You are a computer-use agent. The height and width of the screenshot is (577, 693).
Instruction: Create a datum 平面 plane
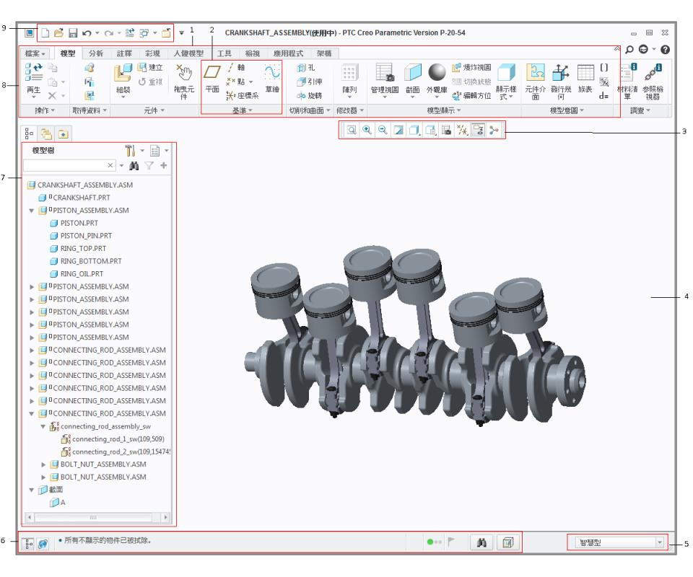click(212, 79)
